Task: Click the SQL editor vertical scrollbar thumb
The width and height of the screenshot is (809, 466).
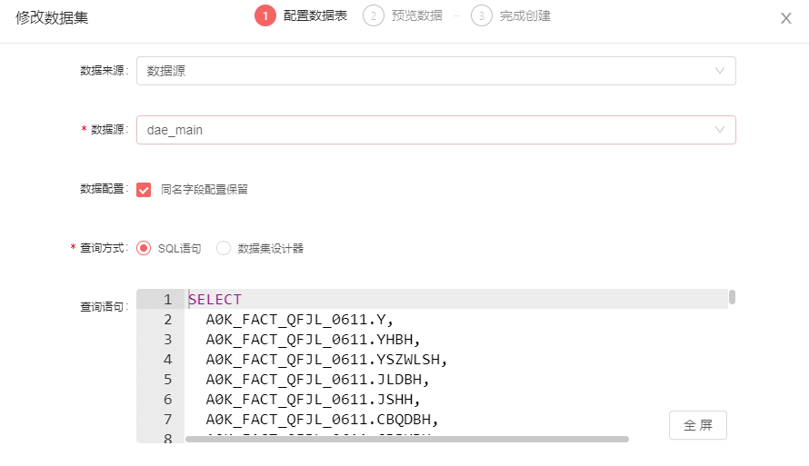Action: click(x=732, y=297)
